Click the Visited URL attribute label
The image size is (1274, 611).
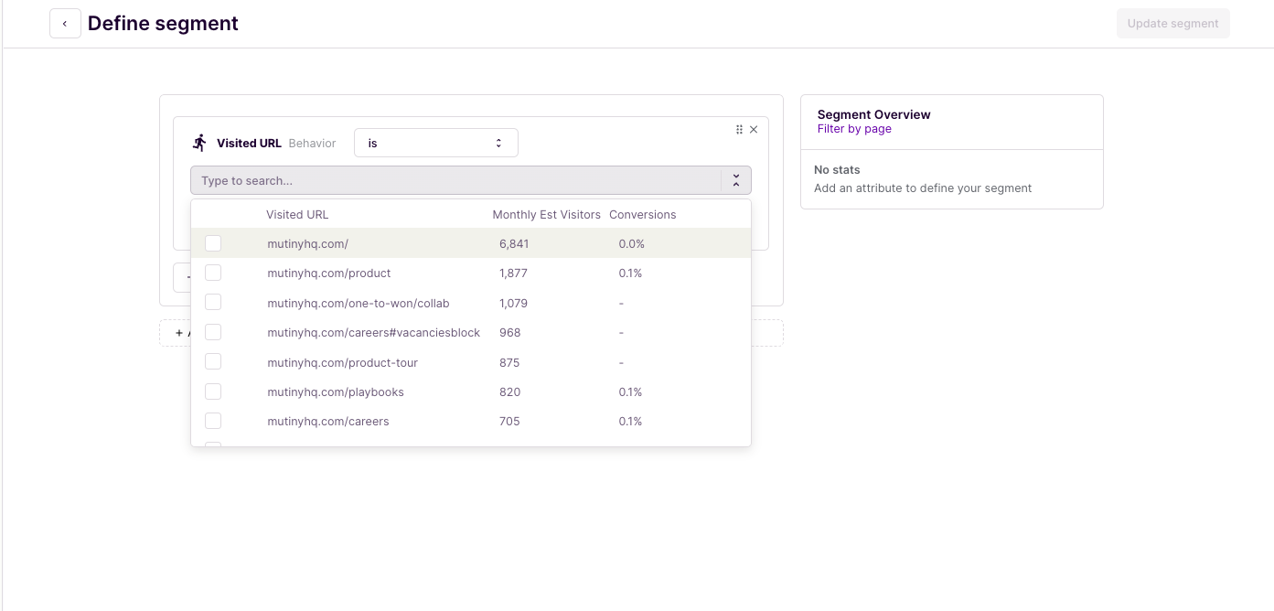point(249,143)
